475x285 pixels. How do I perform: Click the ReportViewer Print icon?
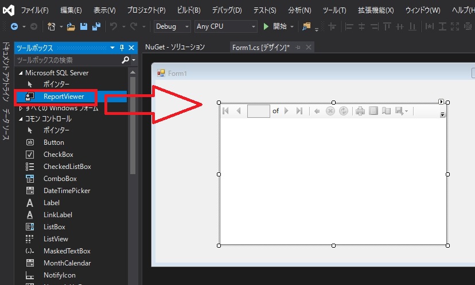pos(360,111)
